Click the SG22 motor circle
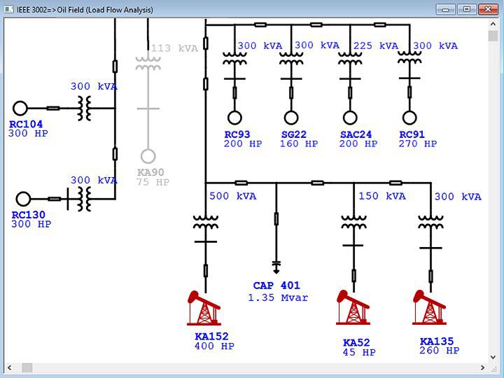Screen dimensions: 504x378 (x=291, y=117)
